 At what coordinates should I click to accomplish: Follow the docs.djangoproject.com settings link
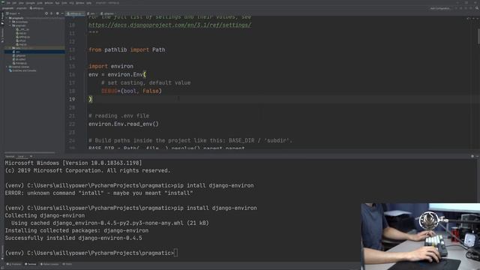[x=170, y=25]
